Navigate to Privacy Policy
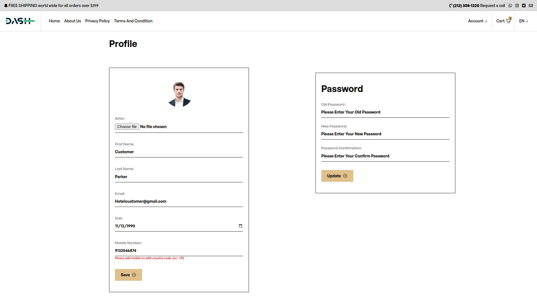 [97, 21]
